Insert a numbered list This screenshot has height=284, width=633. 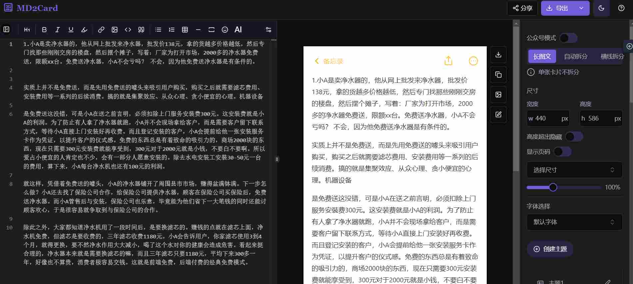point(172,30)
